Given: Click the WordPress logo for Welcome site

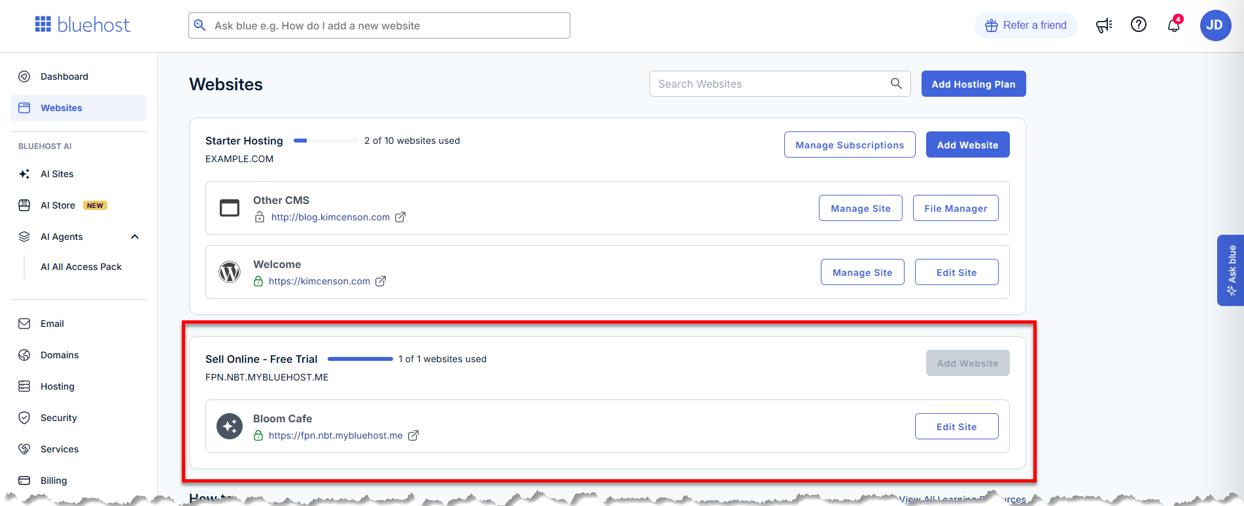Looking at the screenshot, I should 230,272.
